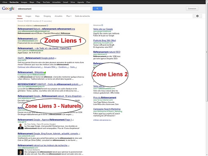Click info icon beside right-column Annonces
The image size is (208, 156).
(x=102, y=25)
